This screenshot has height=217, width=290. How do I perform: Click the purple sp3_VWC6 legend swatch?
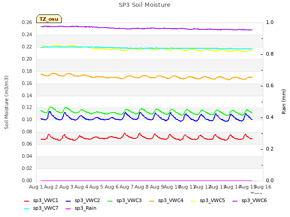(x=235, y=201)
